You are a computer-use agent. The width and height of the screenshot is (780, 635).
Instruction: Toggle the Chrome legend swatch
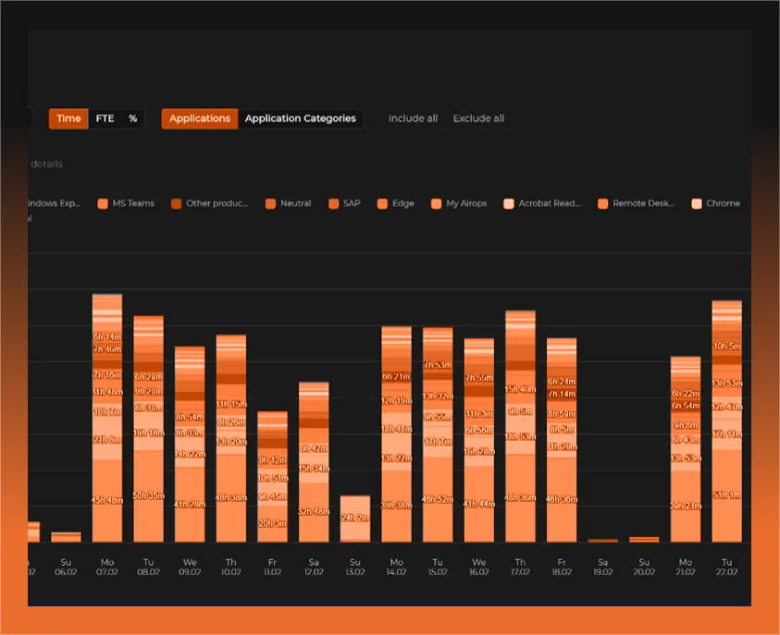point(697,203)
